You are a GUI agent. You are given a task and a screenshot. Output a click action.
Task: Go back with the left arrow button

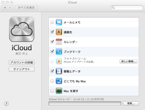tap(5, 8)
